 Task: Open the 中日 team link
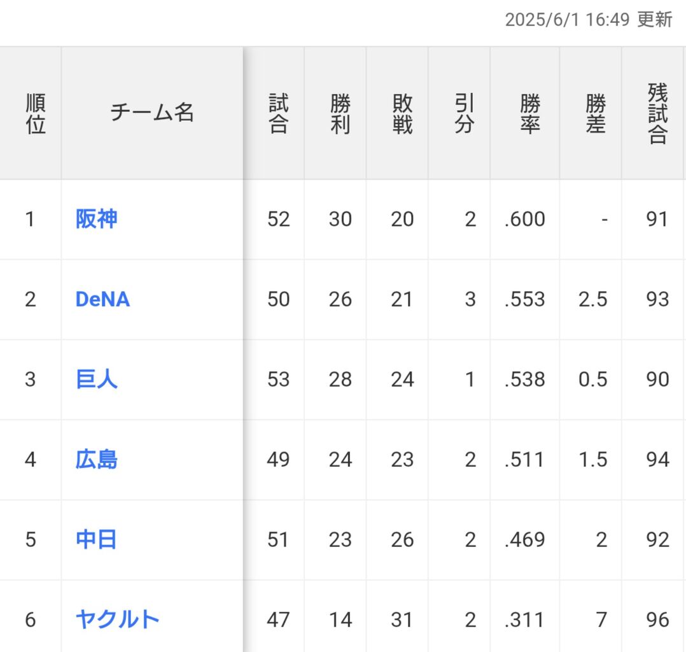(96, 539)
